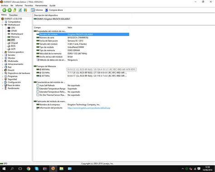The width and height of the screenshot is (215, 172).
Task: Select the Tamaño del módulo row
Action: point(83,44)
